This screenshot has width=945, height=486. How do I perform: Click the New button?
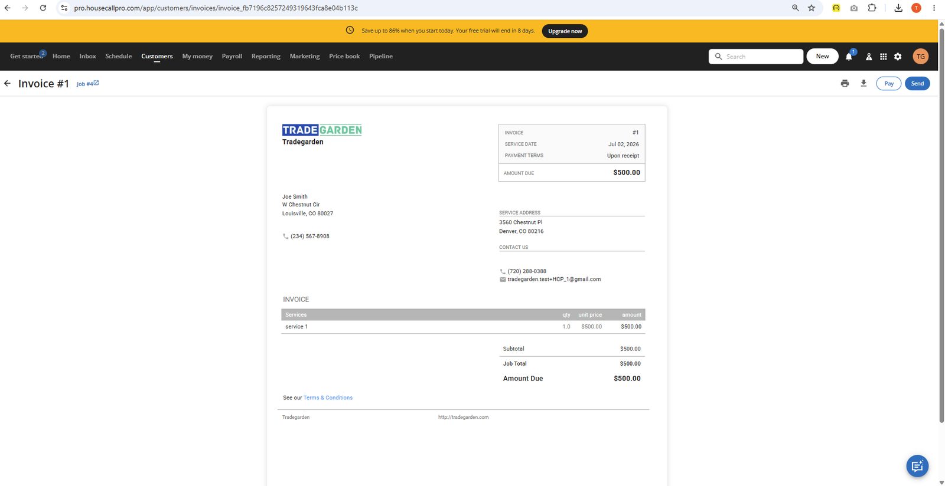pos(823,57)
